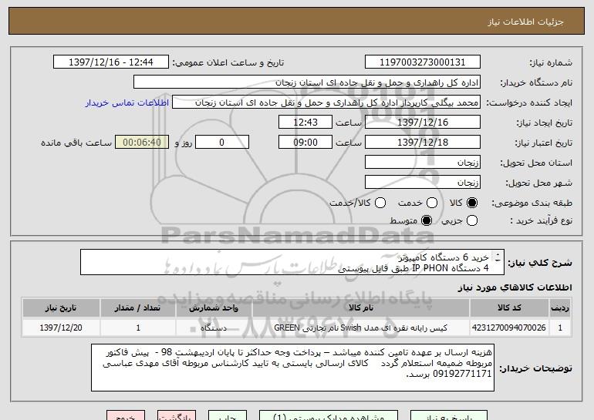Click the remaining time counter 00:06:40
Viewport: 594px width, 420px height.
(142, 143)
